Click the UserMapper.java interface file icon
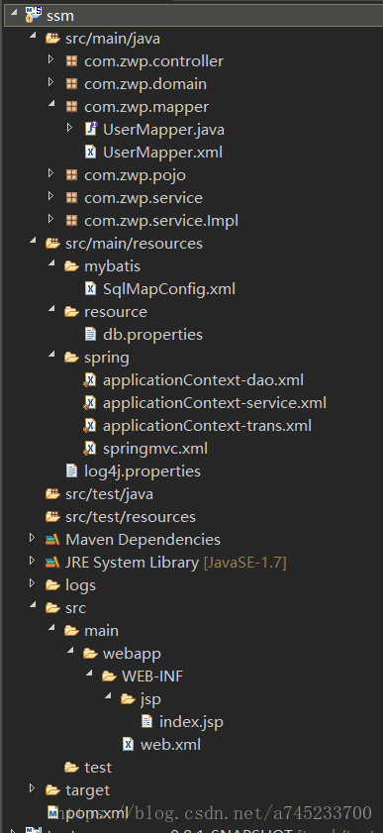The width and height of the screenshot is (383, 833). [91, 129]
